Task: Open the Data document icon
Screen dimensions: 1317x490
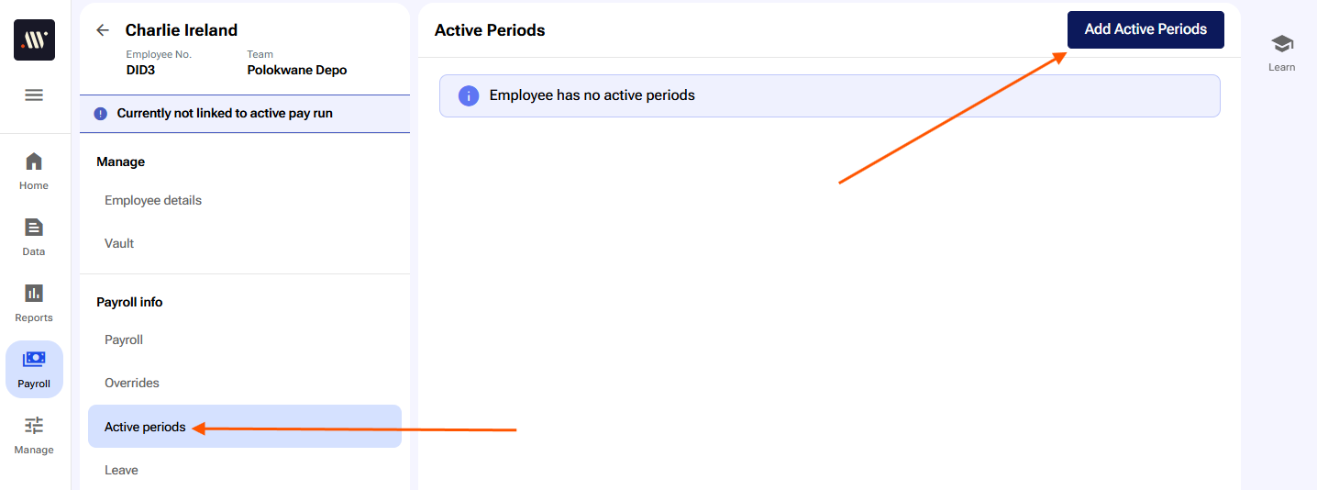Action: (x=34, y=228)
